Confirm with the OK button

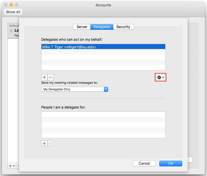pyautogui.click(x=171, y=163)
